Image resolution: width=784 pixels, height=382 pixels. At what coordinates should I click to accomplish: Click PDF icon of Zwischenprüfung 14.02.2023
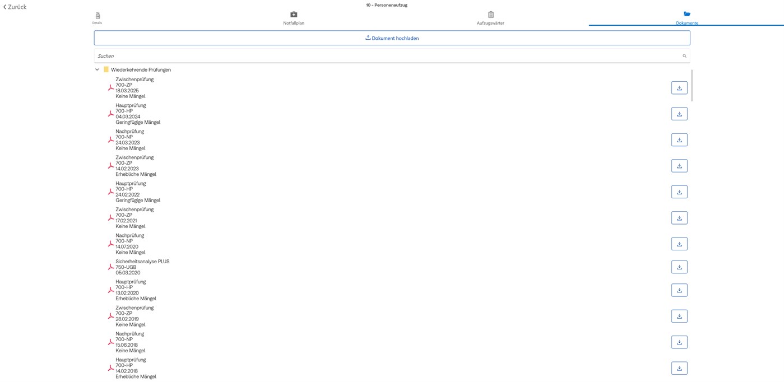pos(110,166)
